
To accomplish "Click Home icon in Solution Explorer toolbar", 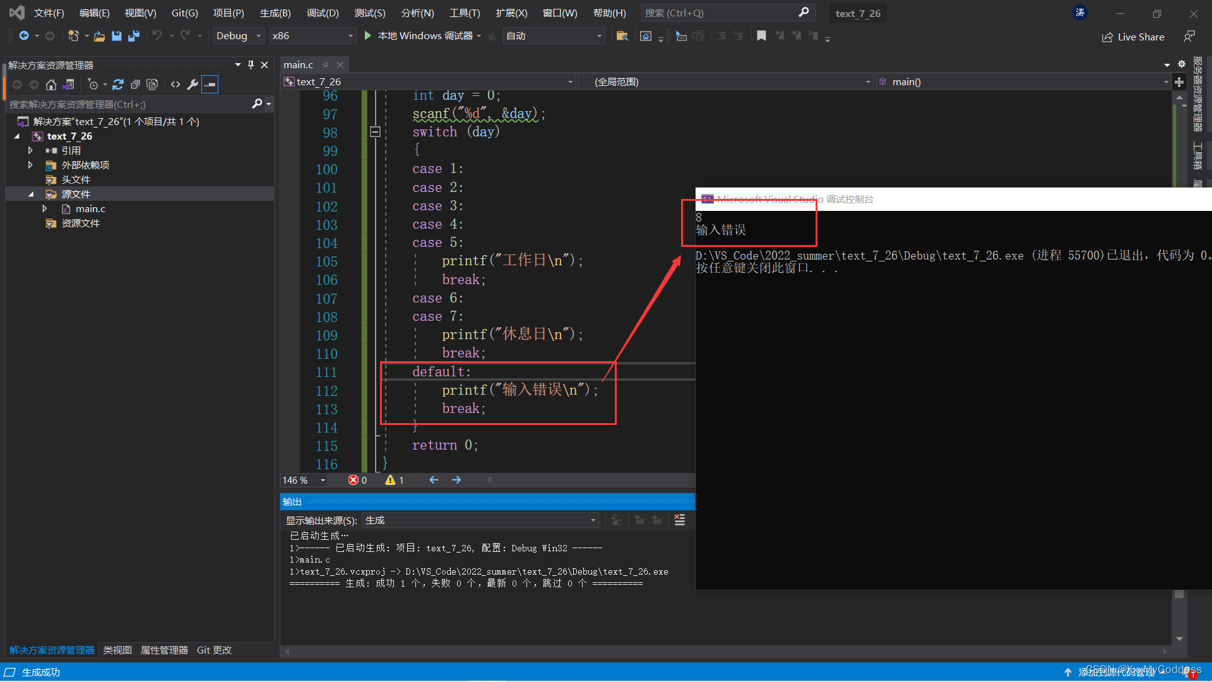I will pos(51,84).
